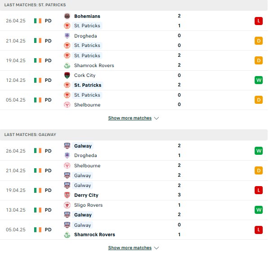Click the Sligo Rovers crest icon
The width and height of the screenshot is (269, 255).
[67, 205]
